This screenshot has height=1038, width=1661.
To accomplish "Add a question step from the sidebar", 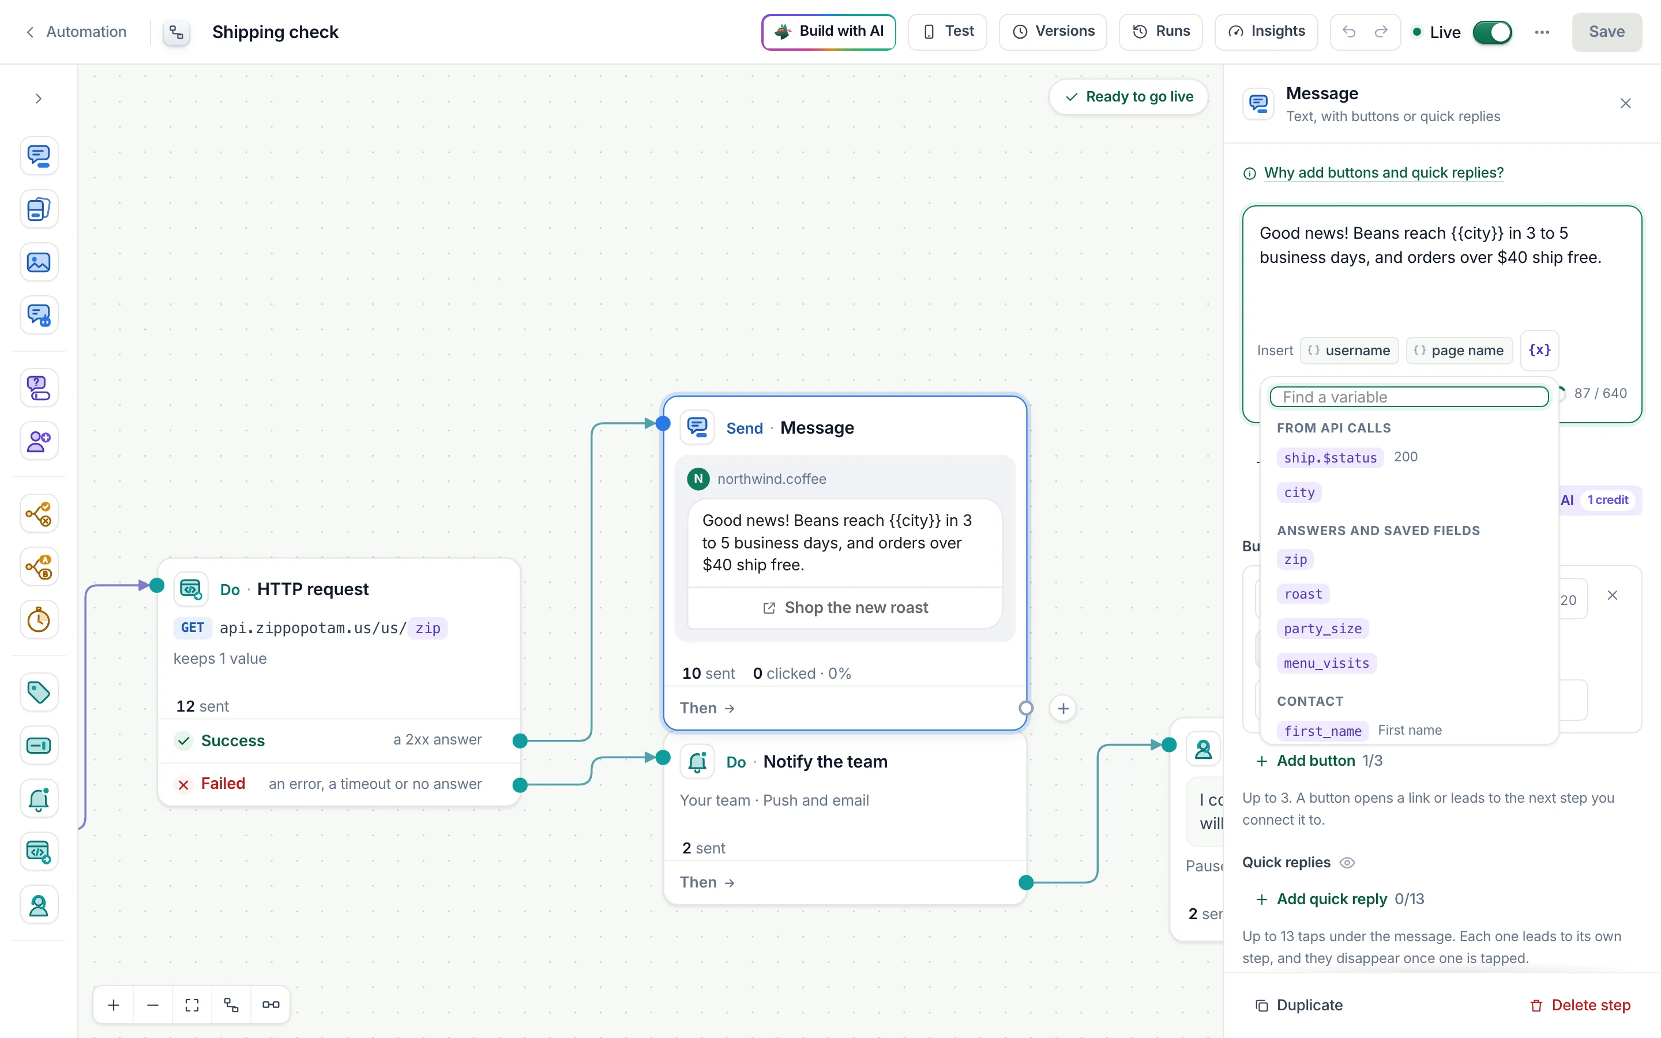I will click(39, 388).
